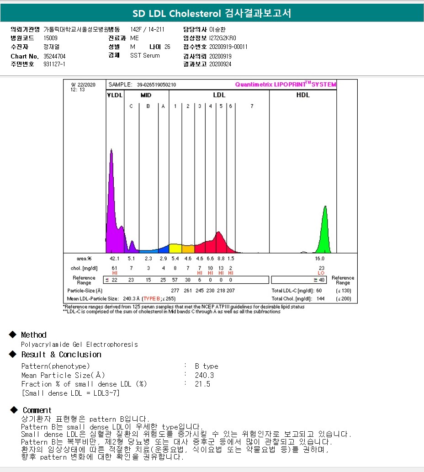
Task: Click the '의뢰기관명' field label
Action: point(25,30)
